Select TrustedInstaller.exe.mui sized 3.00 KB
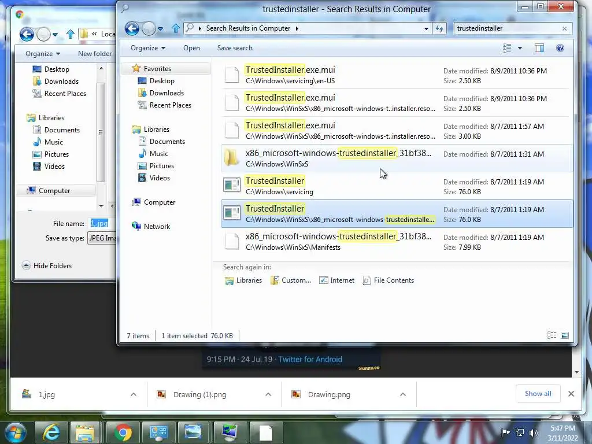592x444 pixels. point(397,131)
